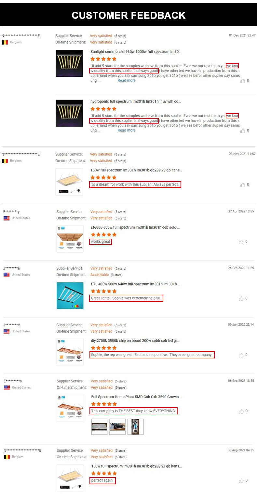This screenshot has height=495, width=257.
Task: Click thumbs-up on hydroponic full spectrum review
Action: click(x=242, y=131)
